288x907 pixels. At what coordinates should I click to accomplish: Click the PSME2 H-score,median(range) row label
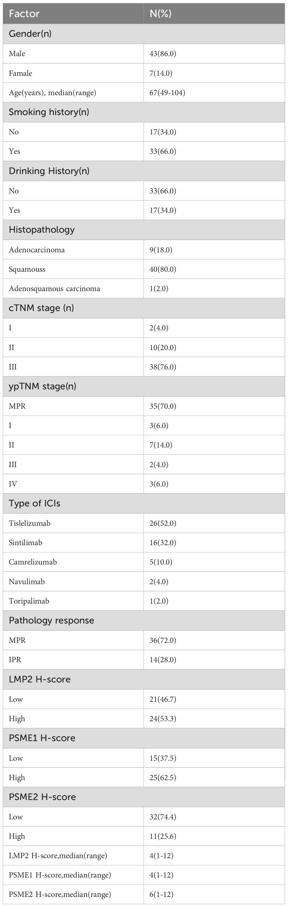pyautogui.click(x=60, y=894)
